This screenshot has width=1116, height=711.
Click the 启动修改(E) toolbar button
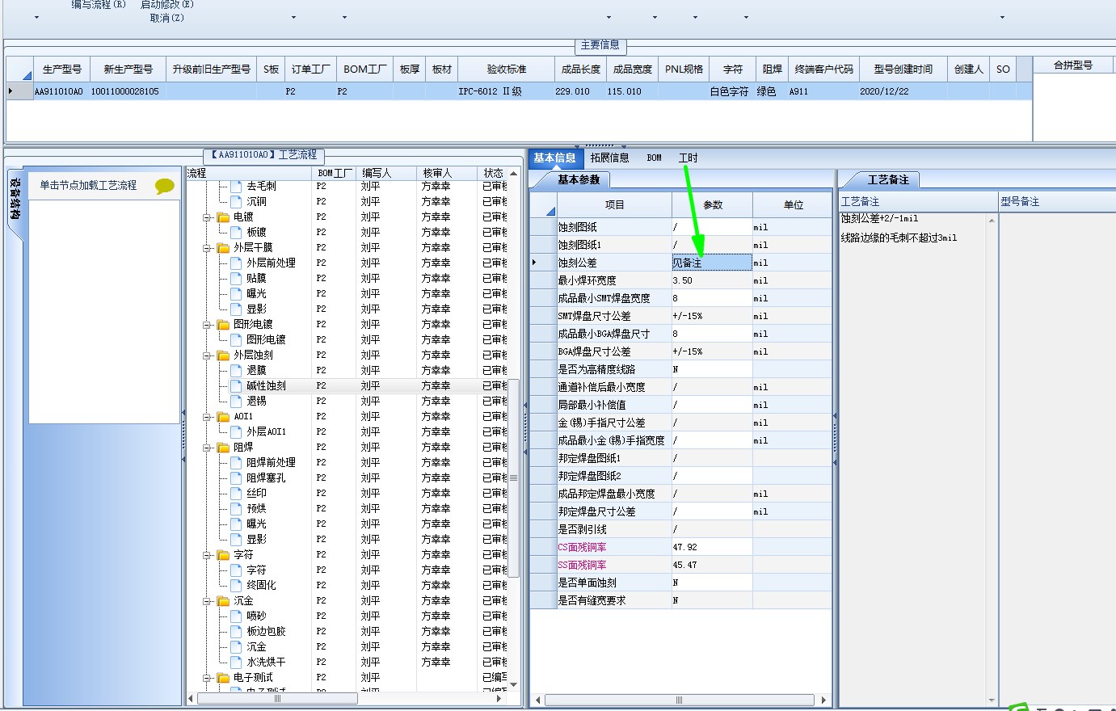coord(166,4)
